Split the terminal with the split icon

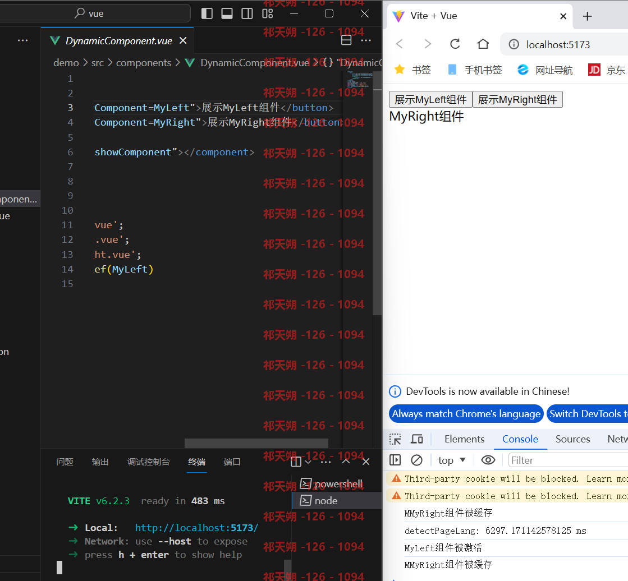pos(296,462)
